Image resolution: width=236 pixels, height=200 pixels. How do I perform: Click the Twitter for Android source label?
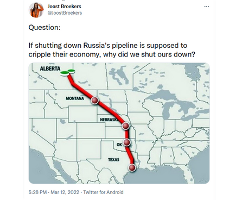(x=103, y=192)
